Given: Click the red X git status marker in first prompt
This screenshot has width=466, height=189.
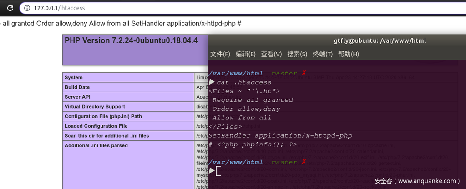Looking at the screenshot, I should pos(304,73).
